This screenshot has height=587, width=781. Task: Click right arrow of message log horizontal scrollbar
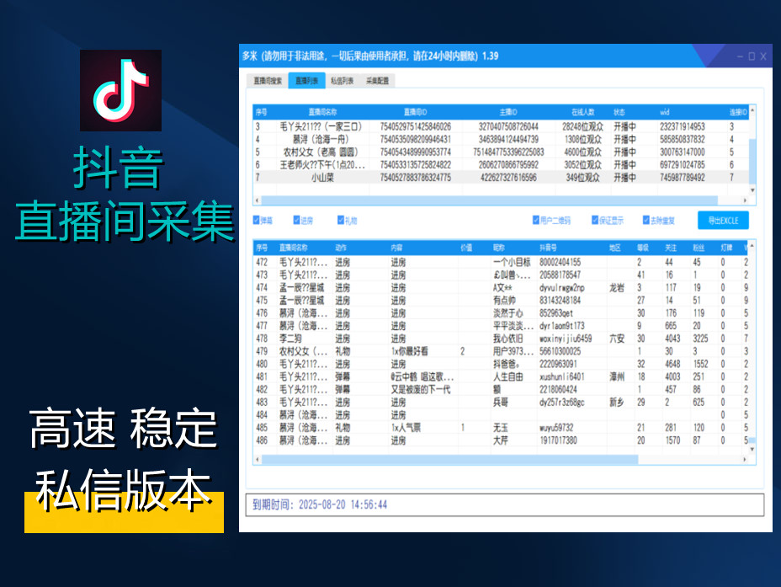pyautogui.click(x=745, y=460)
